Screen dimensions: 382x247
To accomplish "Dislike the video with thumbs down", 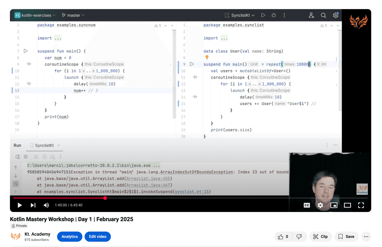I will click(299, 237).
